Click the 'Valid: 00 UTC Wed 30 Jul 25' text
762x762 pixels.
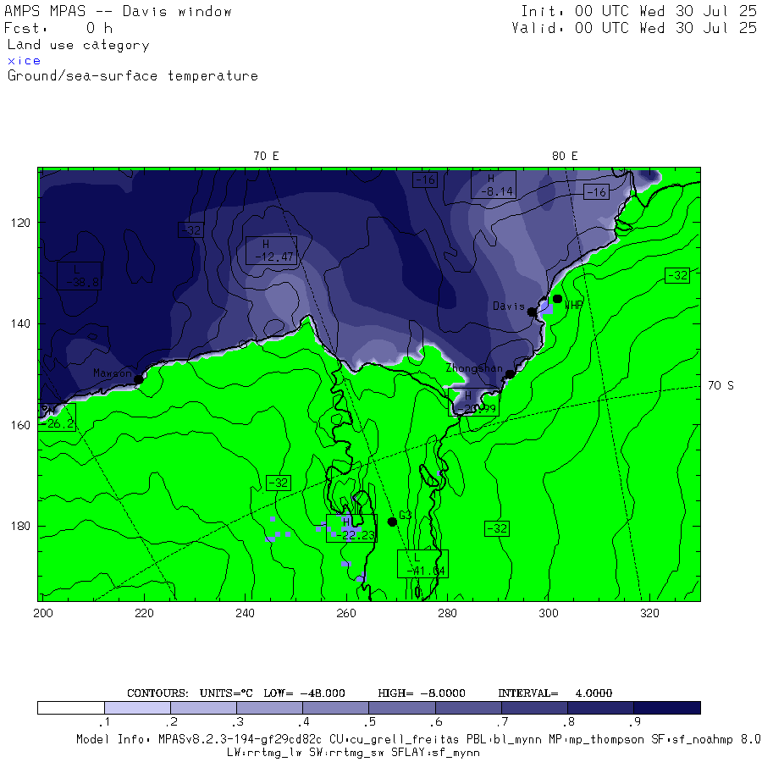point(634,28)
